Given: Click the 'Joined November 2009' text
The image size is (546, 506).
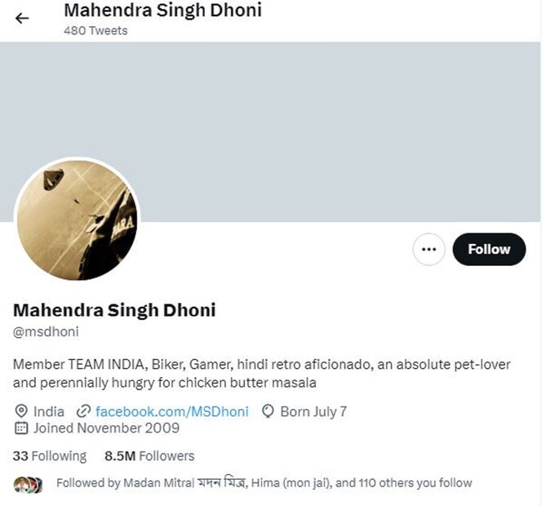Looking at the screenshot, I should pos(106,428).
